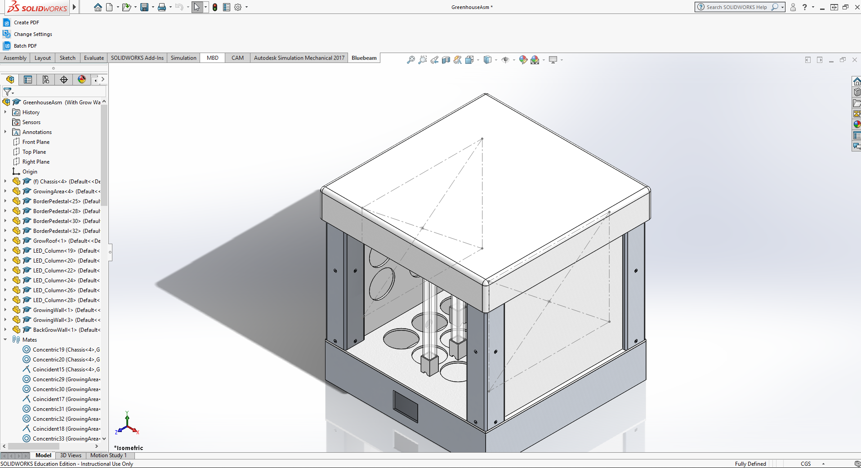Click the Dynamic Annotation Views icon
This screenshot has height=468, width=861.
pos(458,60)
